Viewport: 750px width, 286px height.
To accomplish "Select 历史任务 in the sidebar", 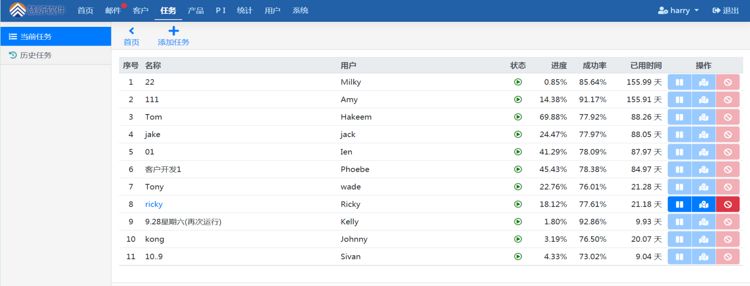I will pyautogui.click(x=56, y=55).
